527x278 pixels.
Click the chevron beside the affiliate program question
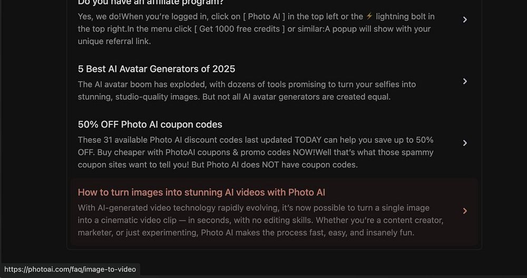pyautogui.click(x=465, y=20)
